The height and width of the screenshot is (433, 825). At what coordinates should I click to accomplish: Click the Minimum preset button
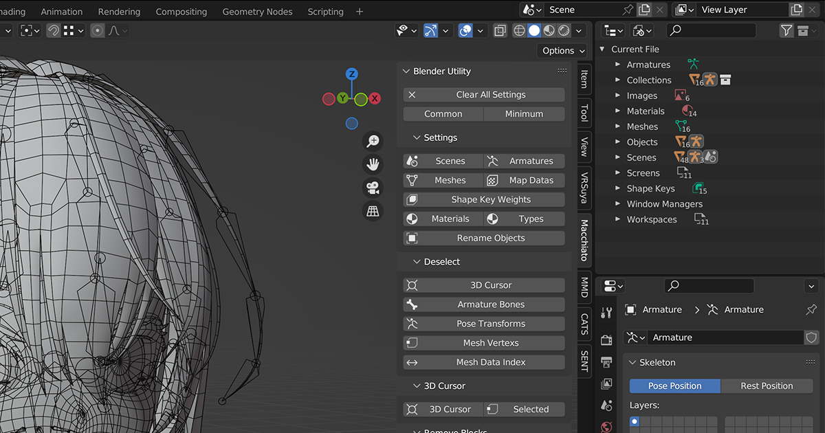coord(525,114)
